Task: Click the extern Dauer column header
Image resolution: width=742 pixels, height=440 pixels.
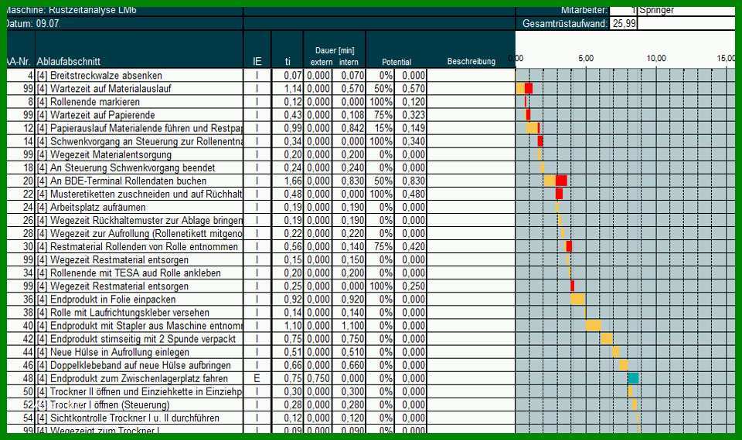Action: pos(322,62)
